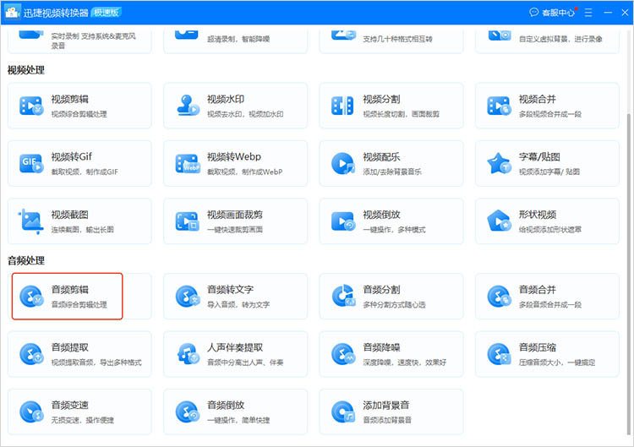634x447 pixels.
Task: Click the 音频变速 speed icon
Action: coord(31,412)
